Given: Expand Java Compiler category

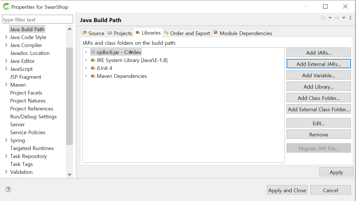Looking at the screenshot, I should click(x=6, y=45).
